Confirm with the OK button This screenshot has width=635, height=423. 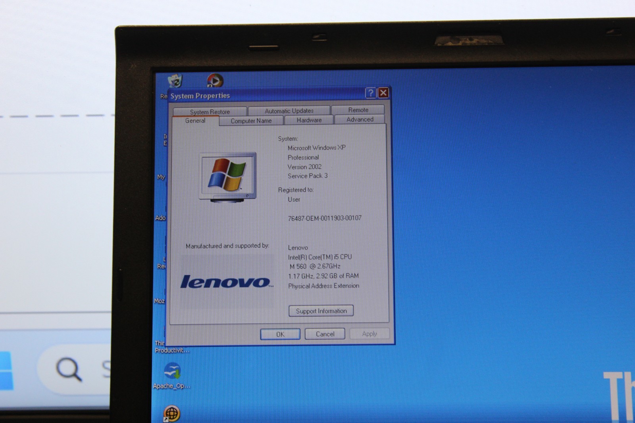[x=280, y=334]
